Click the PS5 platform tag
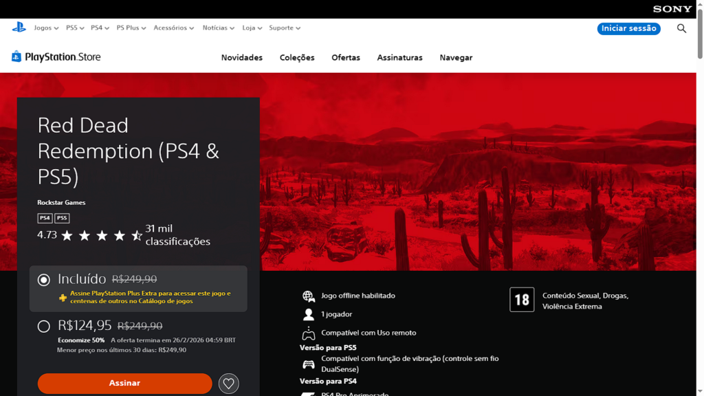The height and width of the screenshot is (396, 704). coord(62,218)
